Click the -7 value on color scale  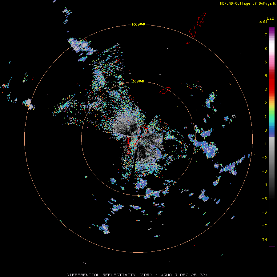[264, 226]
